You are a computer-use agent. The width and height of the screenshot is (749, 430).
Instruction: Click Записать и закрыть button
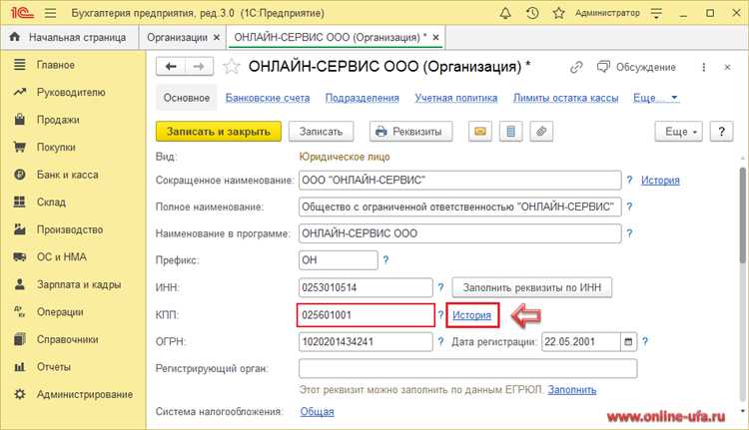click(219, 132)
